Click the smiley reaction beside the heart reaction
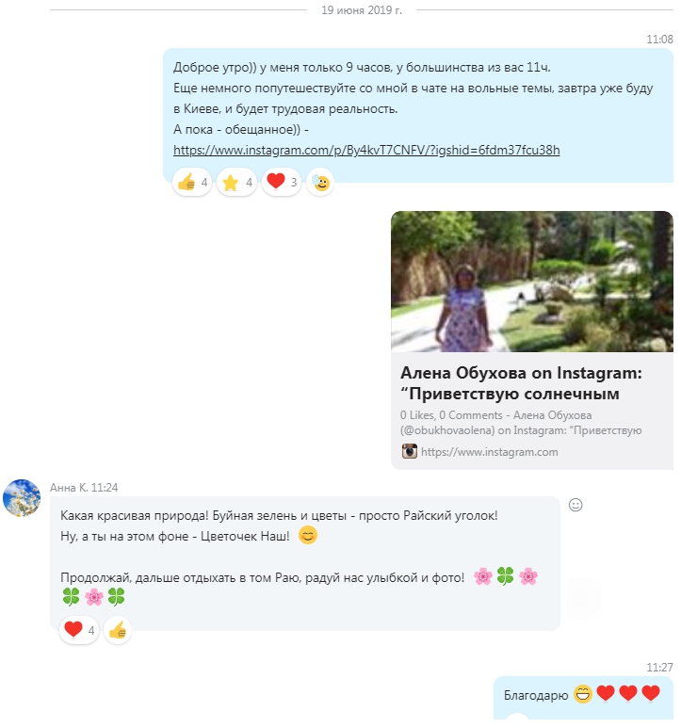The height and width of the screenshot is (727, 681). (320, 182)
